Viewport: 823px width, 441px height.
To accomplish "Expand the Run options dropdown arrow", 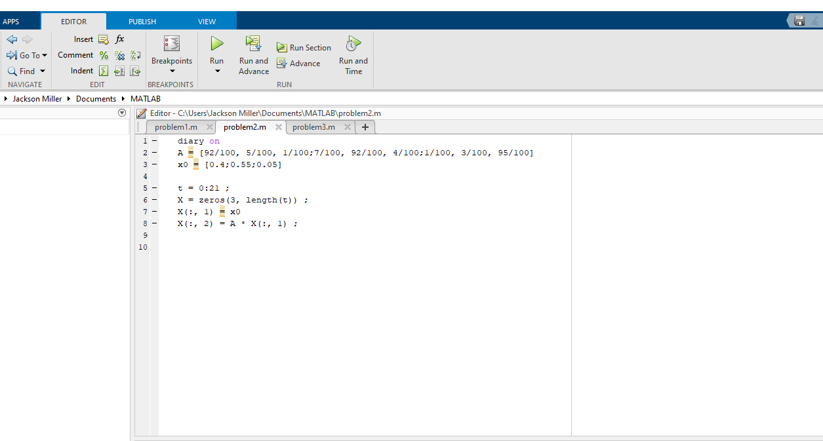I will pos(217,71).
